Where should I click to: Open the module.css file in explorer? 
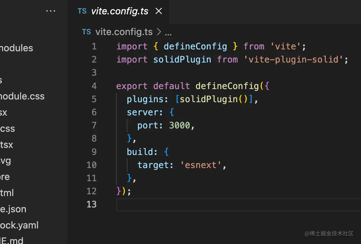22,96
